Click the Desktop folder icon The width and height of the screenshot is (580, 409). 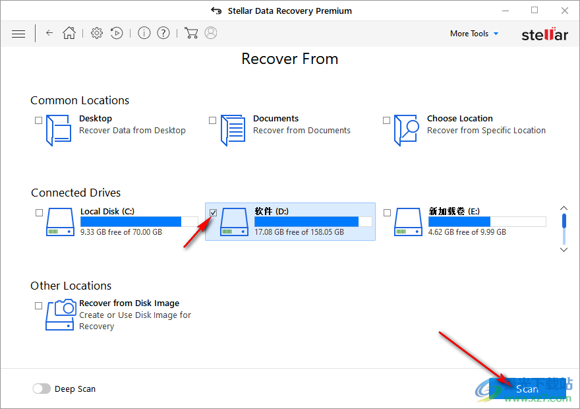[x=59, y=131]
